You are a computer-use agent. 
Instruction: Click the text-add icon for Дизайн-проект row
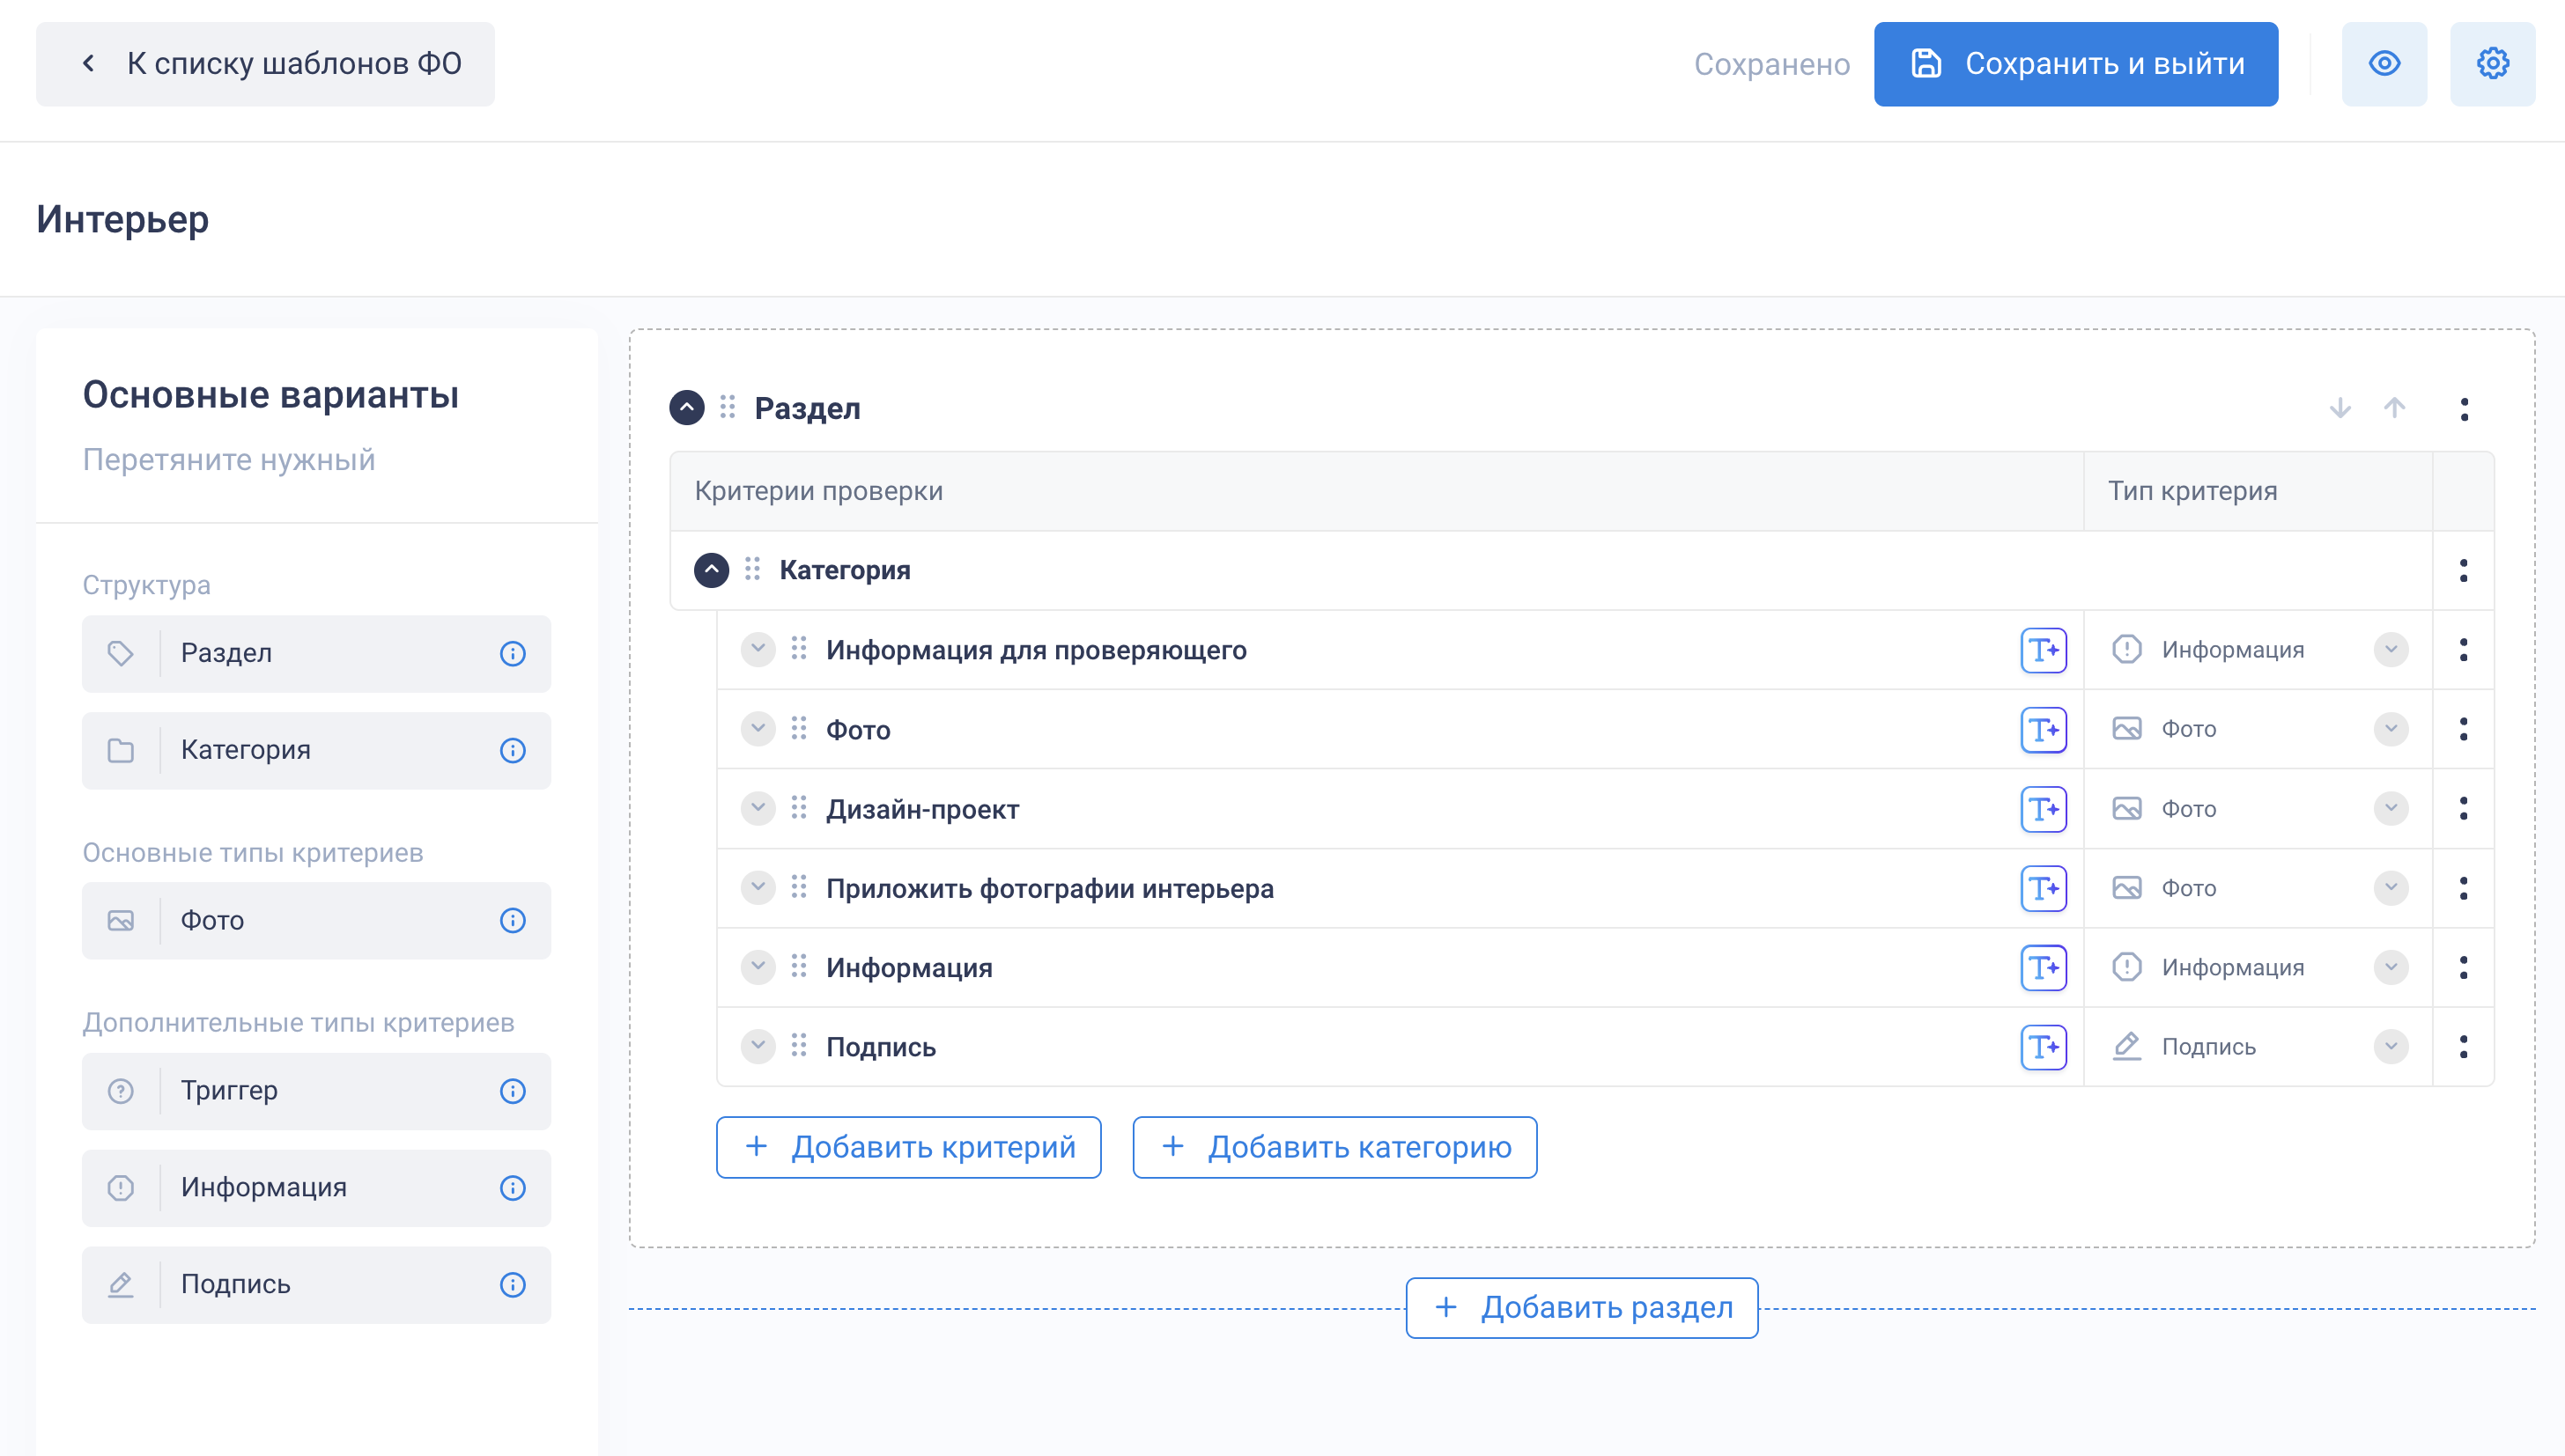tap(2043, 809)
